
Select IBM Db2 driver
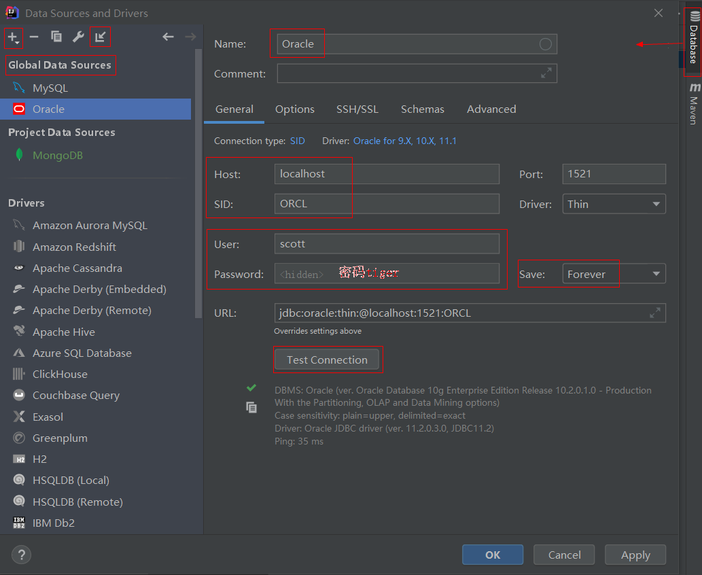tap(95, 523)
